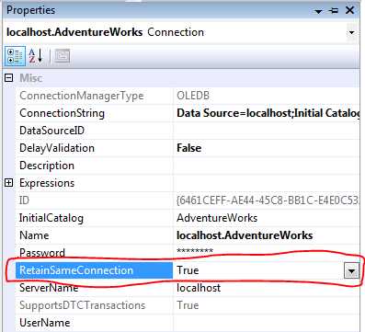Click the AdventureWorks InitialCatalog value
This screenshot has width=365, height=332.
point(217,218)
